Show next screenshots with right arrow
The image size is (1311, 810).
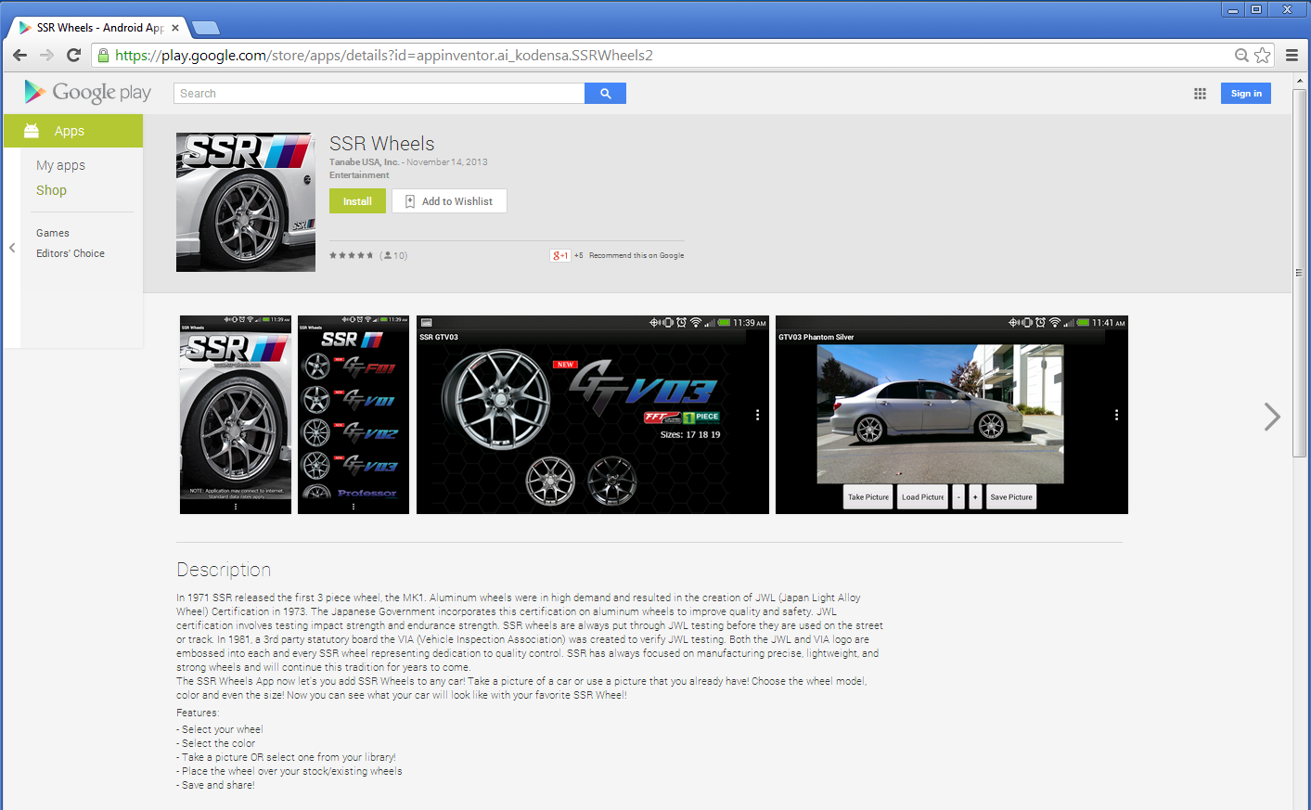pos(1271,417)
